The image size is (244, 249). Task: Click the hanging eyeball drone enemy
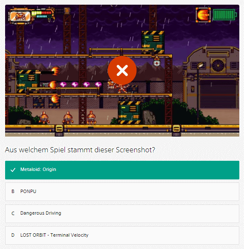157,62
